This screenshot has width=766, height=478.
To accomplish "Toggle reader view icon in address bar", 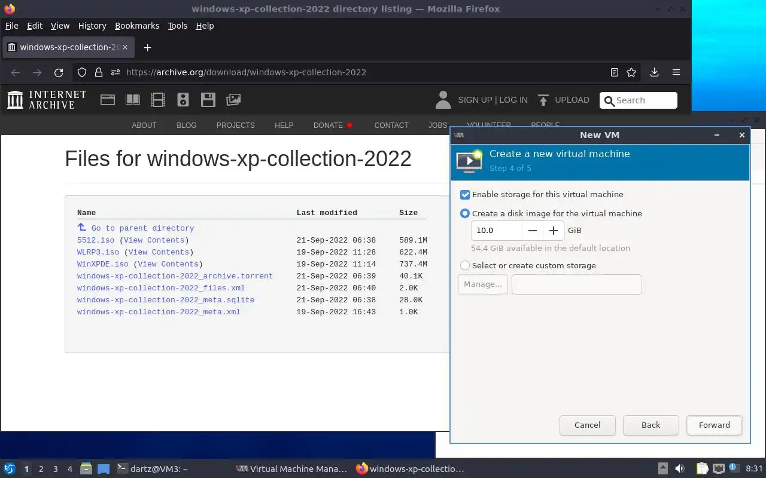I will click(x=614, y=72).
